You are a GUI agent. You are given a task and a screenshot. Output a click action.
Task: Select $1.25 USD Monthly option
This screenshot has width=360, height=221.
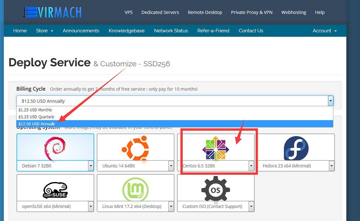tap(174, 110)
